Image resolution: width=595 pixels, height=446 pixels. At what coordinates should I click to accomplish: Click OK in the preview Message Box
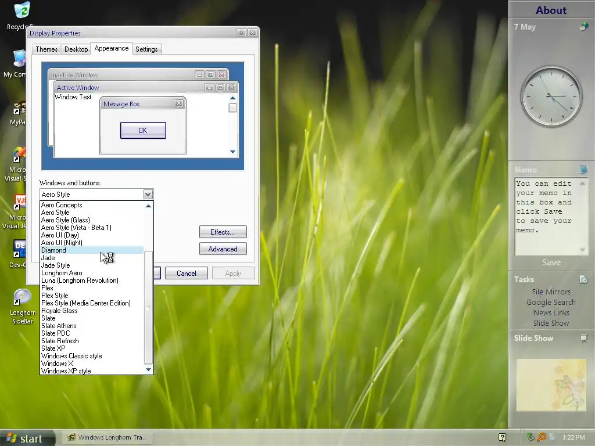click(x=143, y=131)
